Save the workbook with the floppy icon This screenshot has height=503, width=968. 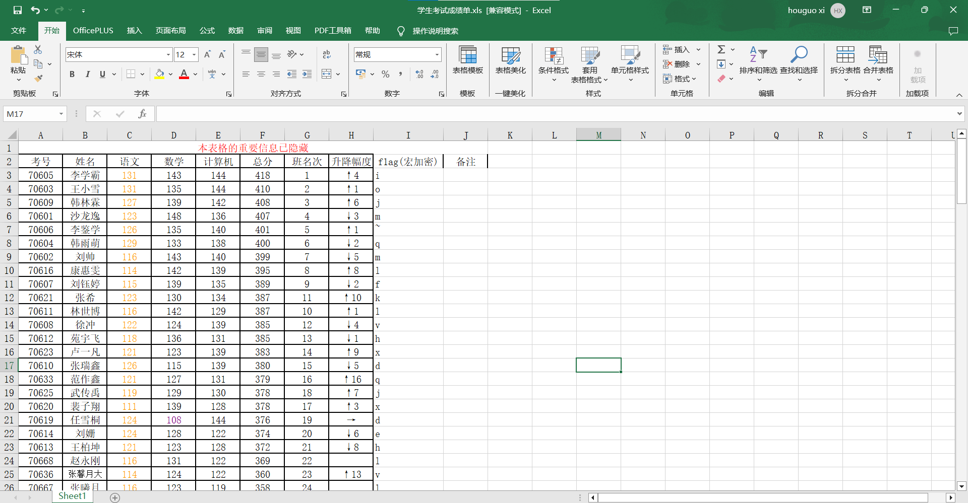(x=18, y=10)
